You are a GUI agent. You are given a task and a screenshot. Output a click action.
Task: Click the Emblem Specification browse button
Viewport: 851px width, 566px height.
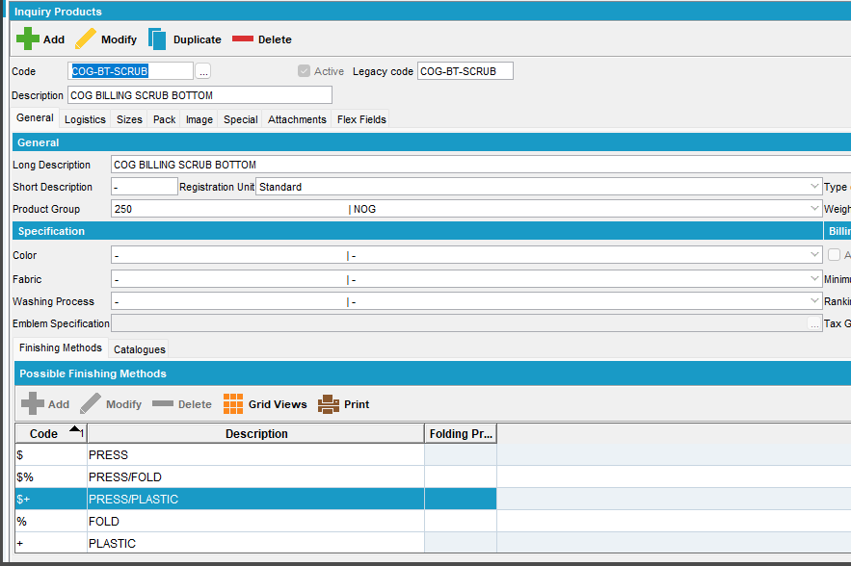click(814, 324)
